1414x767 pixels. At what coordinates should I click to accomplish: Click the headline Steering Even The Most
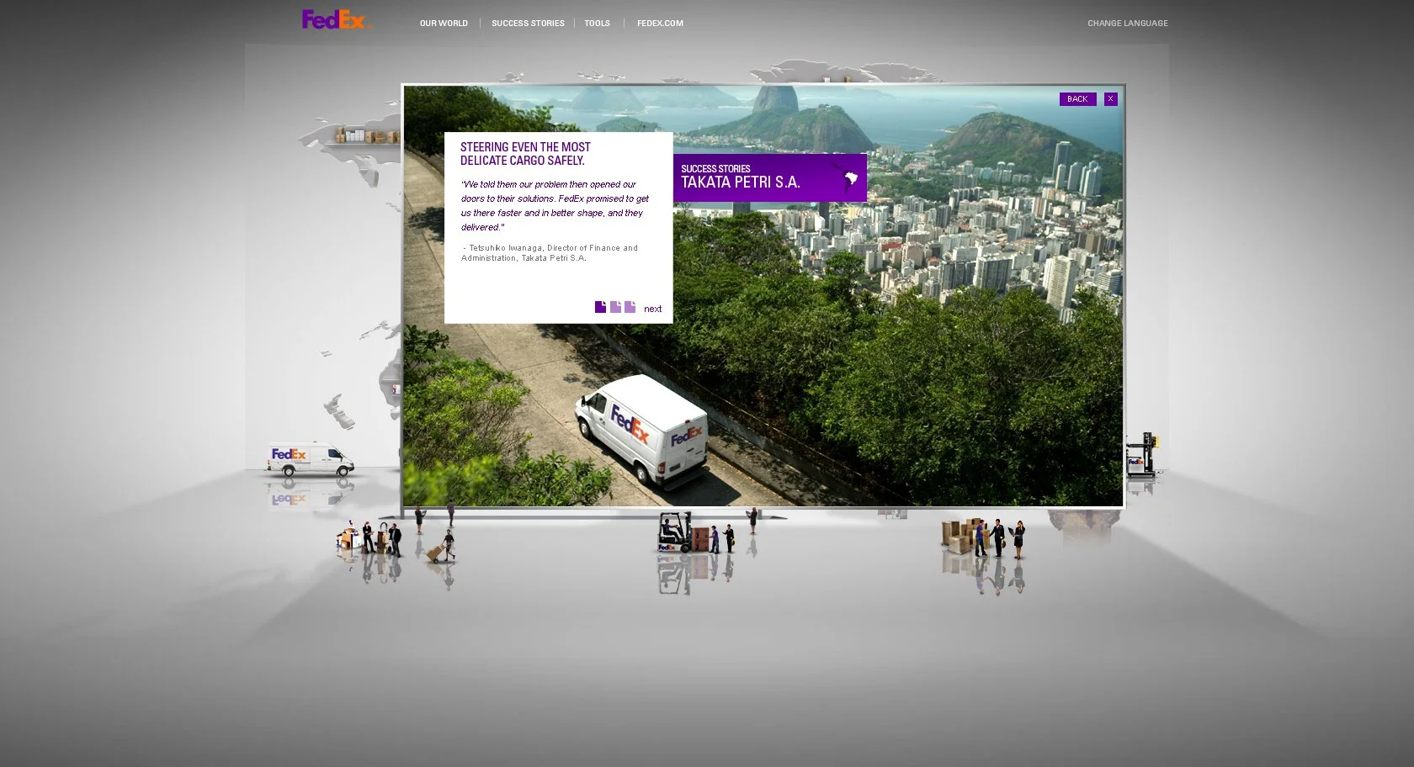(x=525, y=154)
